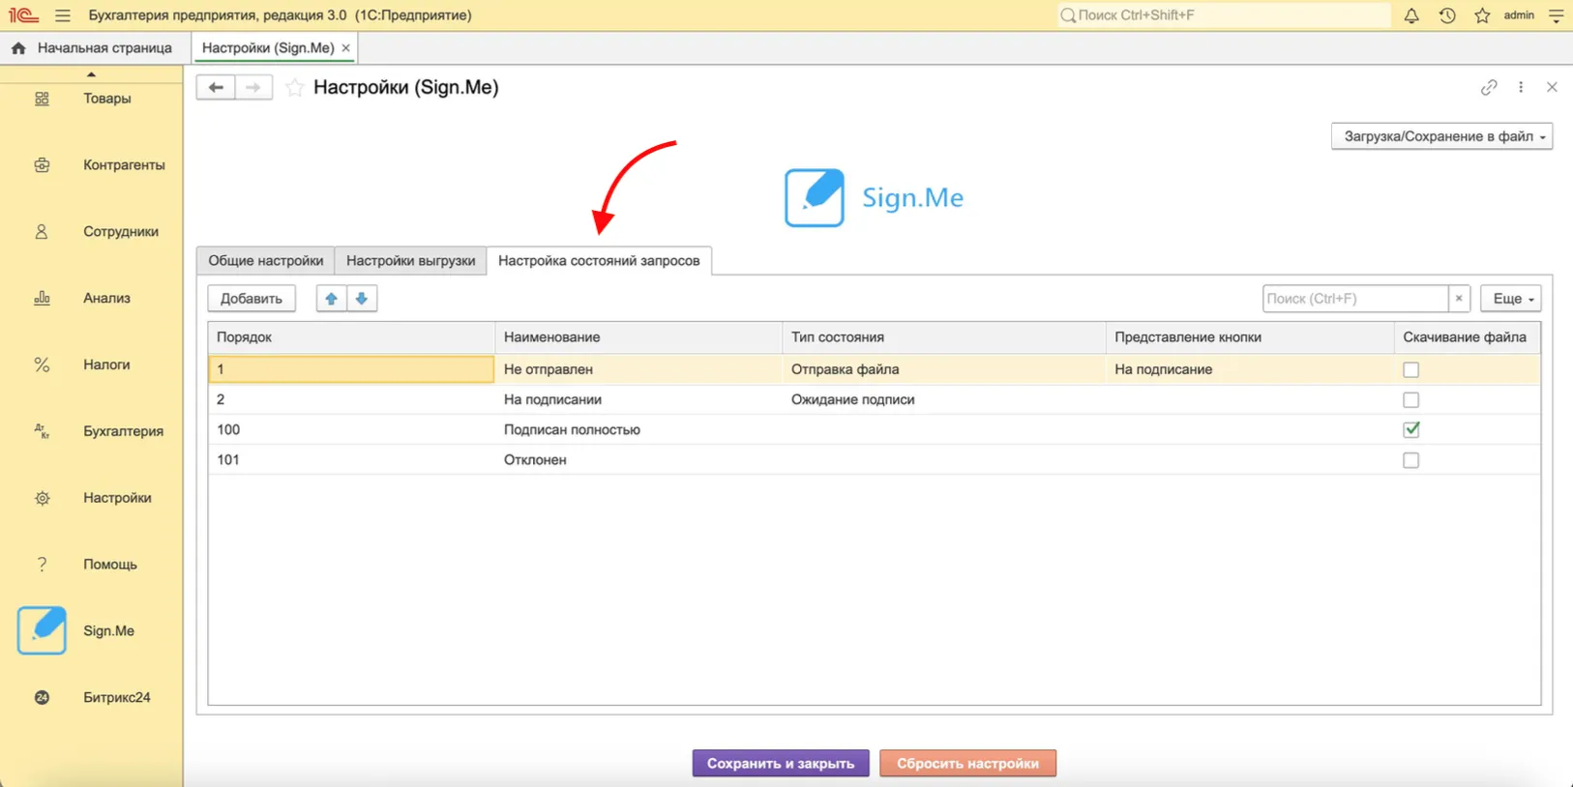This screenshot has width=1573, height=787.
Task: Open Бухгалтерия section in sidebar
Action: [x=91, y=431]
